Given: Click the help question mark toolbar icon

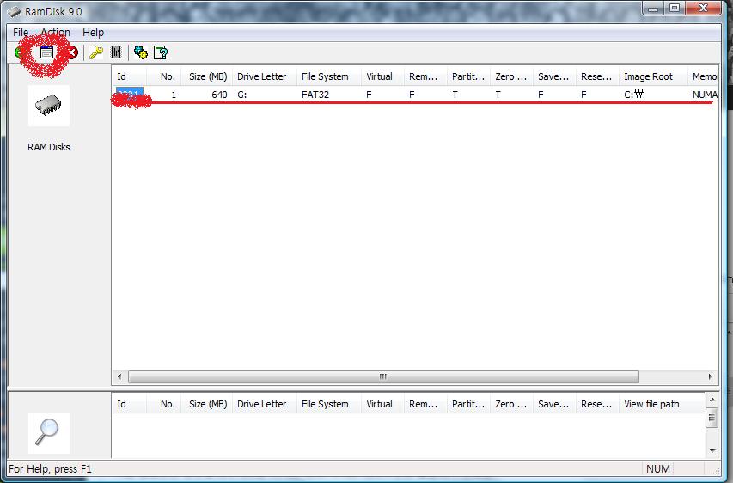Looking at the screenshot, I should (x=161, y=52).
